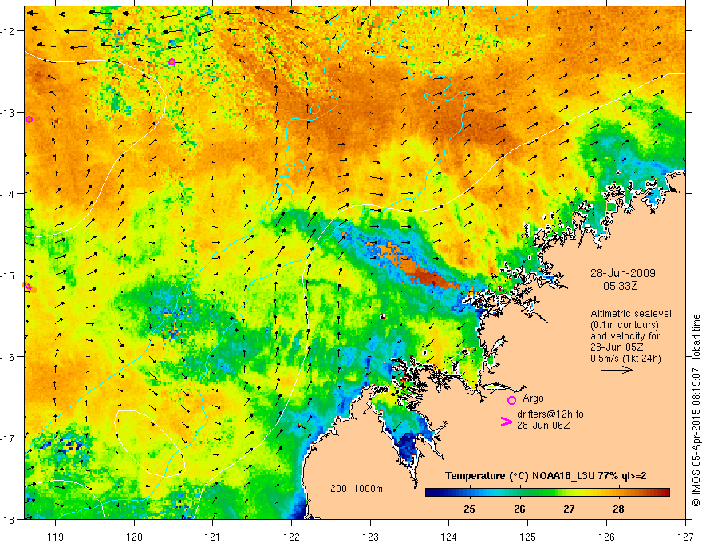702x543 pixels.
Task: Click the 119 longitude axis label
Action: click(56, 537)
